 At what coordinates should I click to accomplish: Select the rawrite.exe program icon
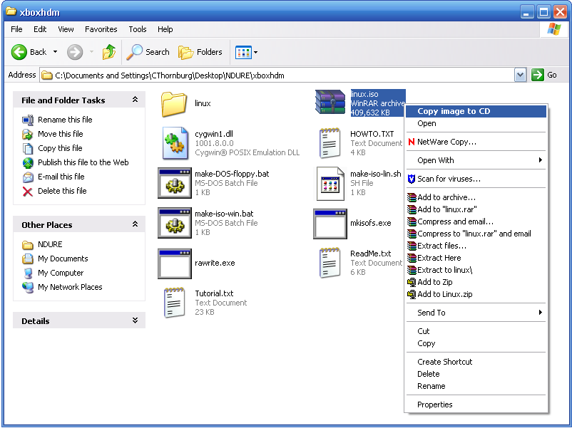174,263
